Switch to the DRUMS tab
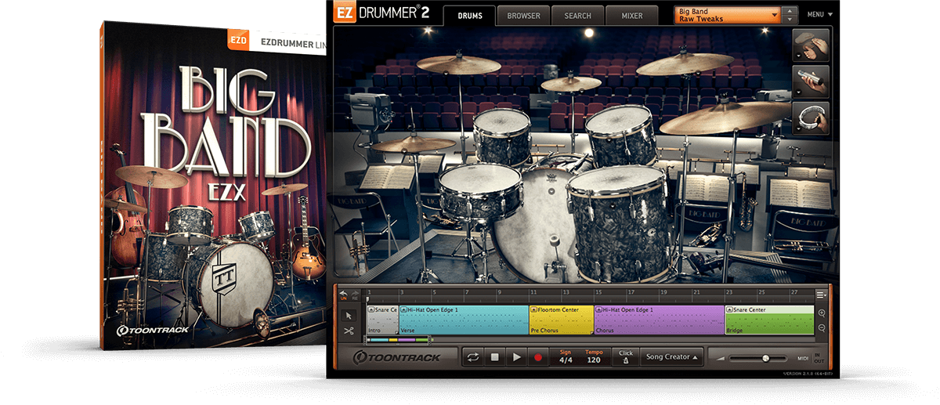The image size is (940, 405). 469,16
